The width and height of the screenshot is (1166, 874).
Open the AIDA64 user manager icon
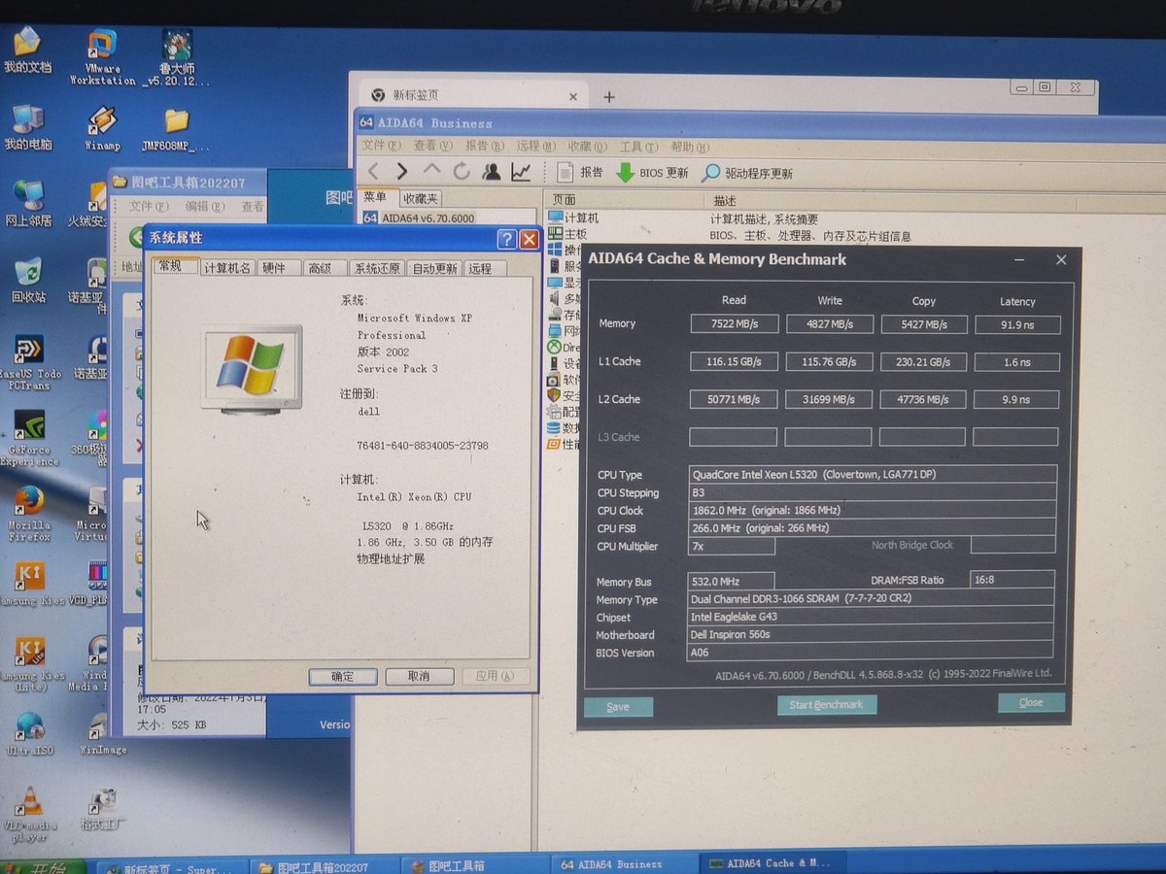(492, 172)
